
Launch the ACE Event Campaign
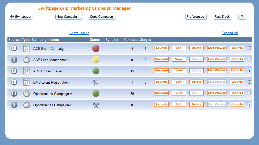click(161, 48)
